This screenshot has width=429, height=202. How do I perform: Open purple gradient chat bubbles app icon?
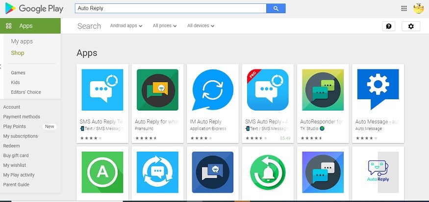tap(323, 172)
